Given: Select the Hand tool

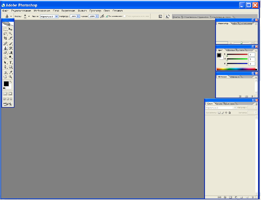Looking at the screenshot, I should (5, 77).
